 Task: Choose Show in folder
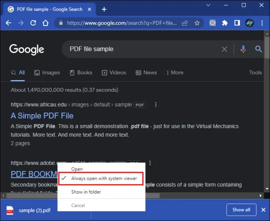coord(86,192)
